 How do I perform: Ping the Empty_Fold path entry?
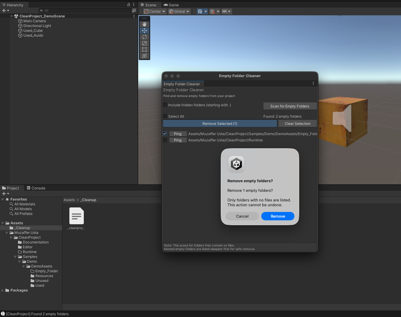(178, 134)
